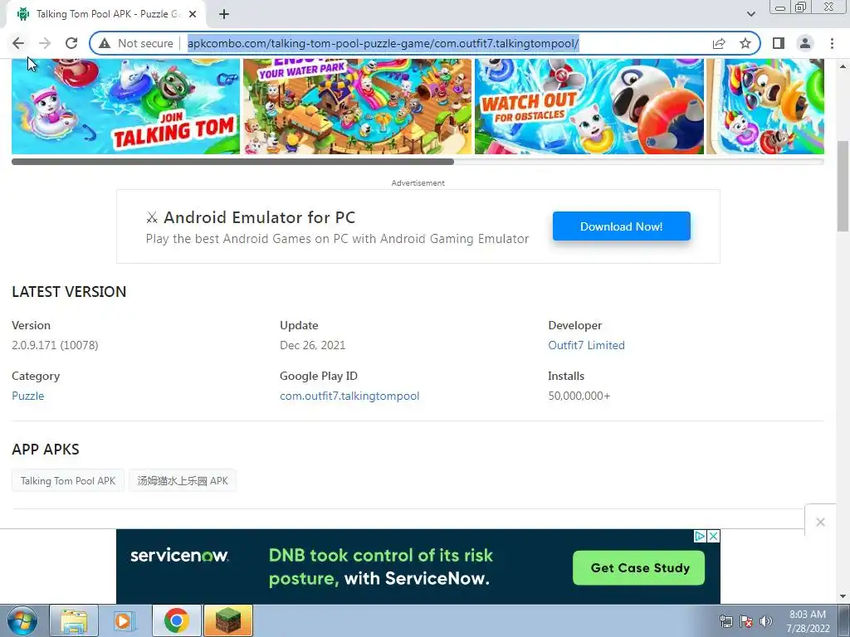
Task: Click the LATEST VERSION heading
Action: click(x=69, y=291)
